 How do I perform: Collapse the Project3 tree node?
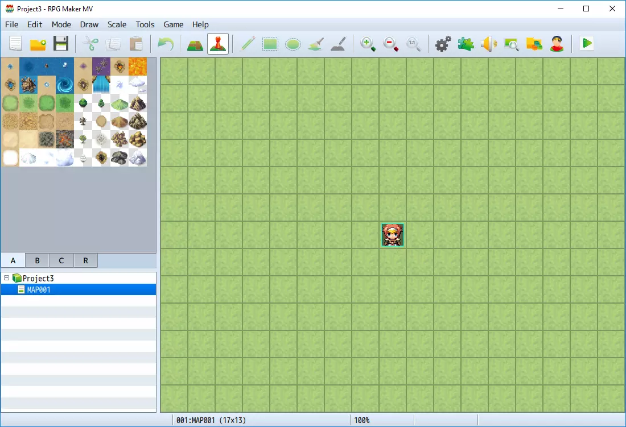[6, 278]
